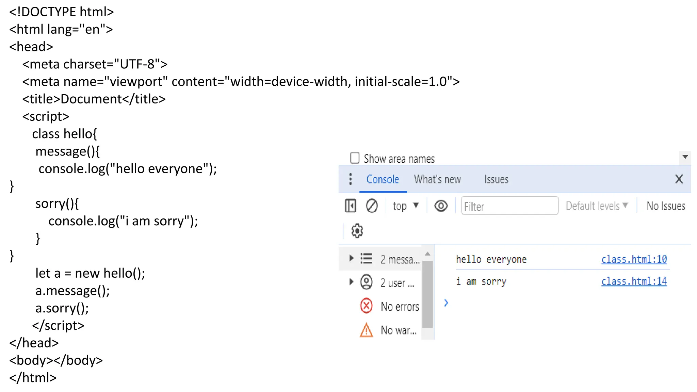The height and width of the screenshot is (392, 697).
Task: Click the <title>Document</title> line
Action: 94,99
